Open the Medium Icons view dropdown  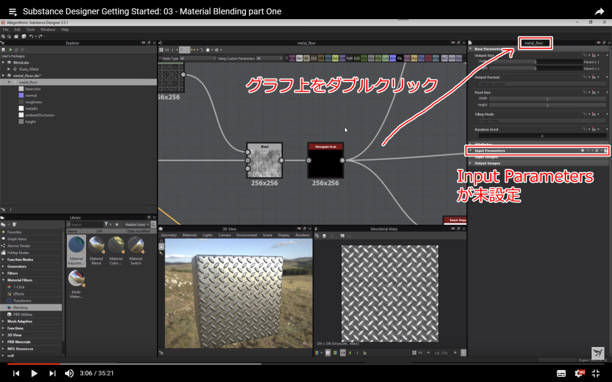pos(137,225)
